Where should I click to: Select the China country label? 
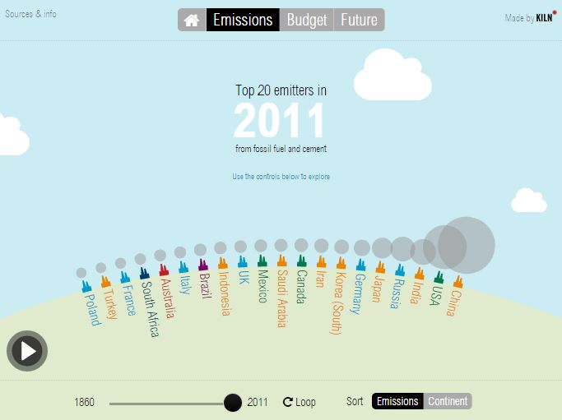453,303
